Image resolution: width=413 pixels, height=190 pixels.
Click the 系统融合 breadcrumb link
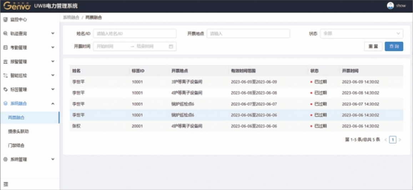tap(71, 17)
